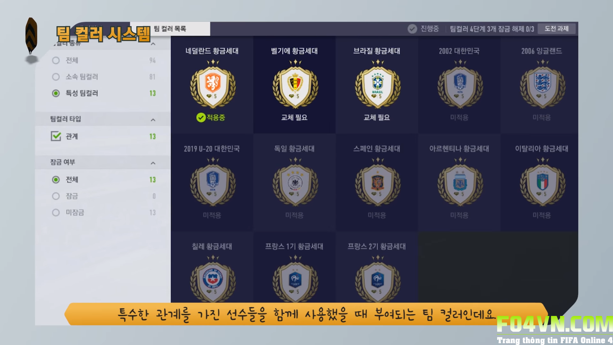This screenshot has width=613, height=345.
Task: Pick the Chile golden generation badge
Action: (213, 279)
